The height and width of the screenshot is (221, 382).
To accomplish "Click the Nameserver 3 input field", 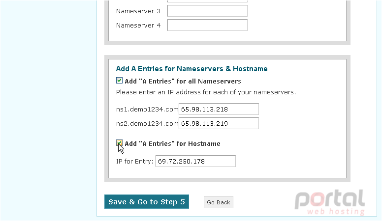I will 207,11.
